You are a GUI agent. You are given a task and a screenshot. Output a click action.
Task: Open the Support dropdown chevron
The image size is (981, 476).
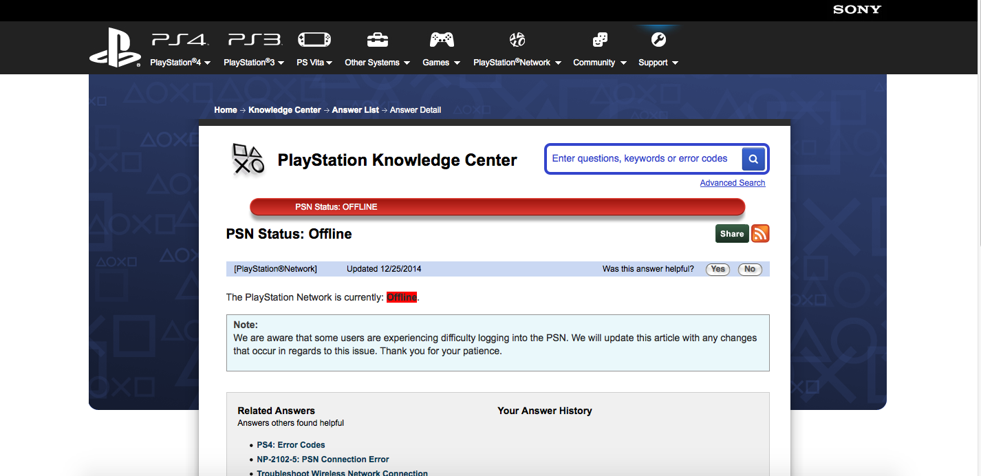(675, 62)
